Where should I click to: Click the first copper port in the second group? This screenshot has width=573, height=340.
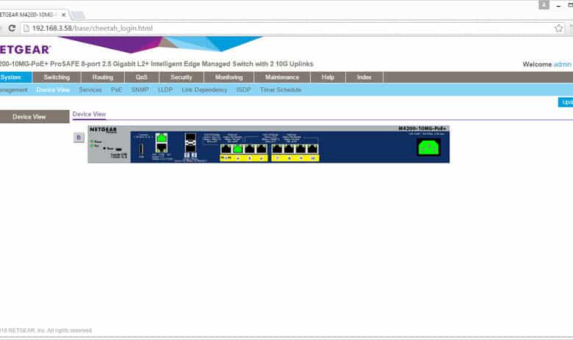278,149
